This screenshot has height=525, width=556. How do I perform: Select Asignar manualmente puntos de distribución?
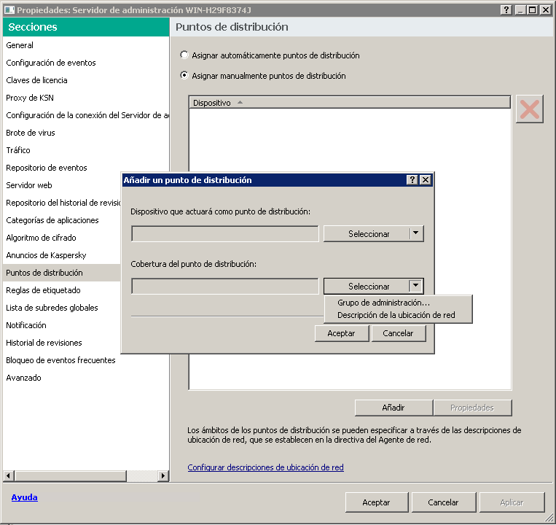click(184, 76)
